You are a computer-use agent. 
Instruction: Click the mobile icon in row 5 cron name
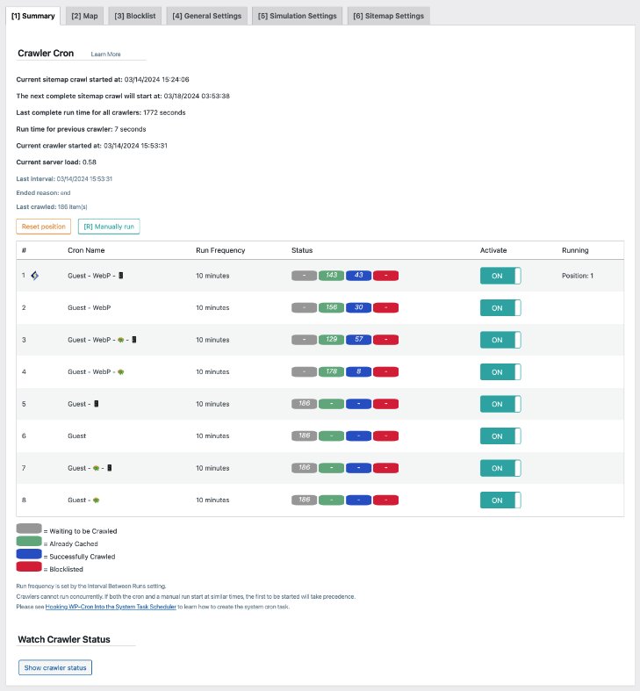click(96, 404)
